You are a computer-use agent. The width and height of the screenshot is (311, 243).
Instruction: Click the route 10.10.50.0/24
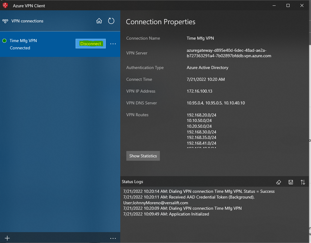click(199, 120)
